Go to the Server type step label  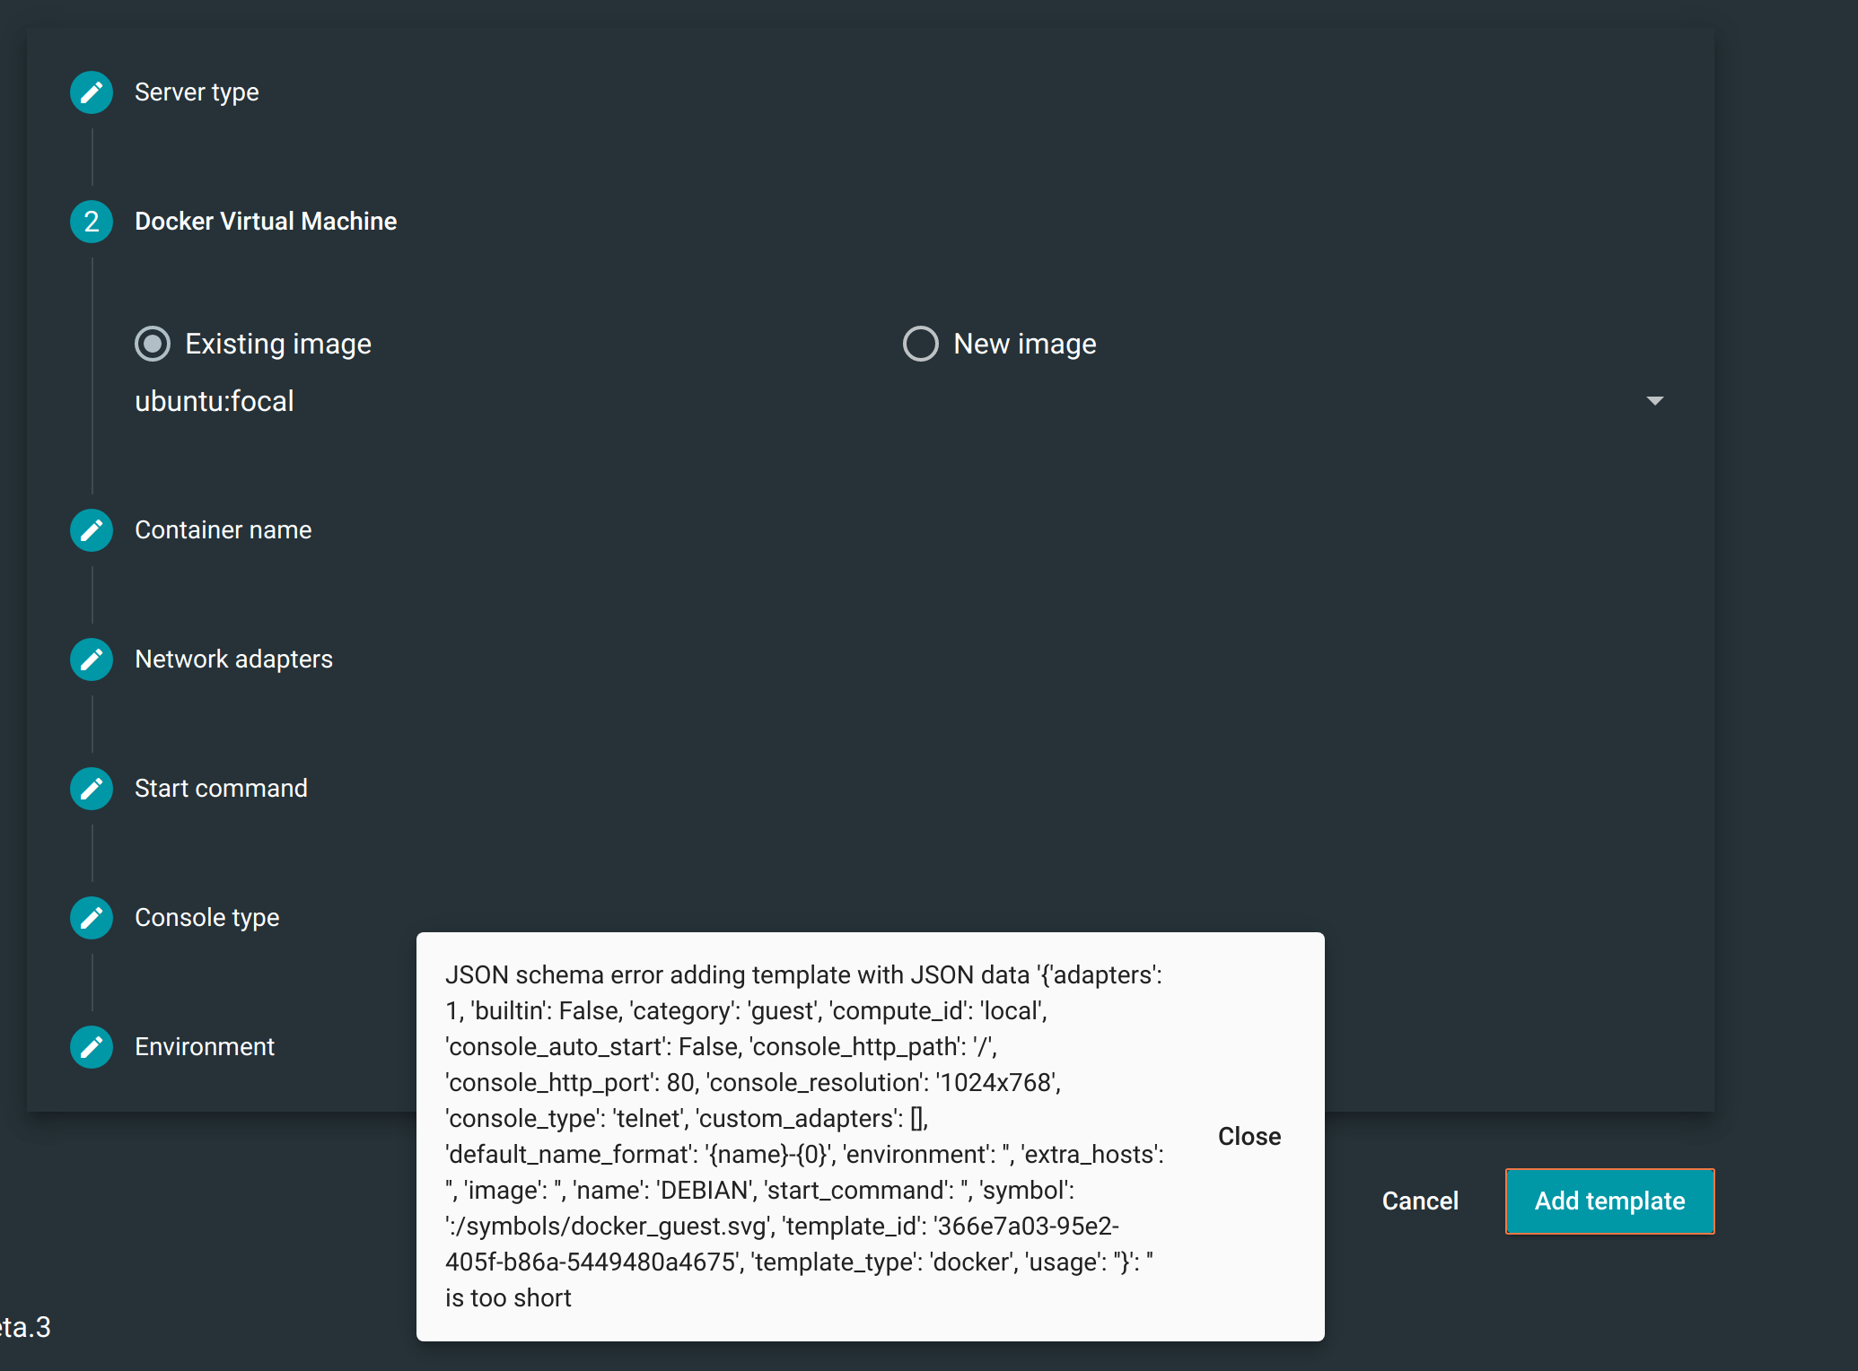[196, 92]
